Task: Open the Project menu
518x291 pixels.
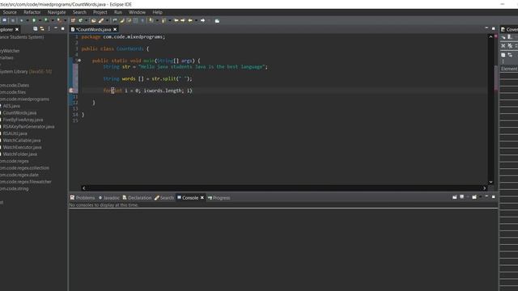Action: point(100,12)
